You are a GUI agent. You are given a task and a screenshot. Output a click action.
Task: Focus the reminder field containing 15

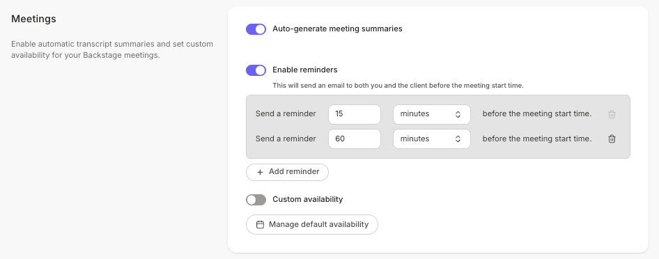click(x=355, y=114)
